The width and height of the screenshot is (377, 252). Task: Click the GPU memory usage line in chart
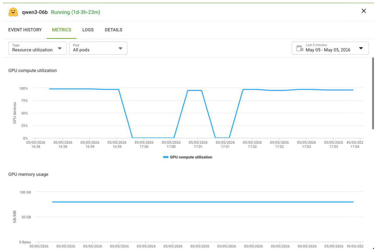tap(203, 202)
